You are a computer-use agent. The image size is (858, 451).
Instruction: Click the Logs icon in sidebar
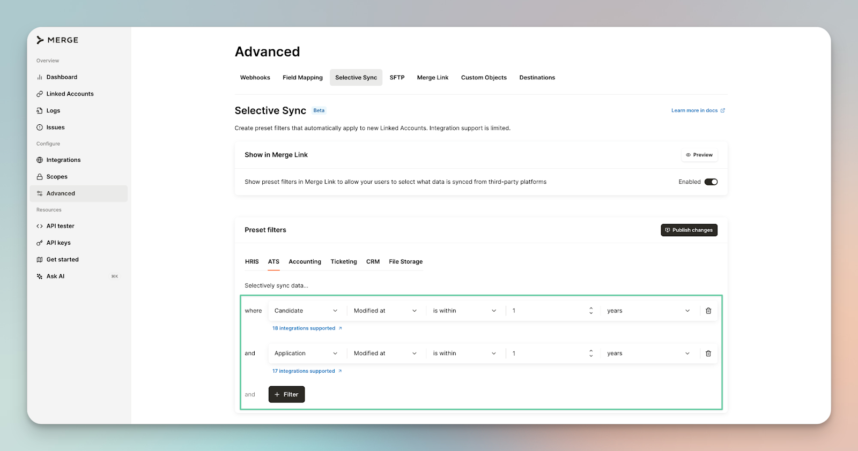pos(40,111)
